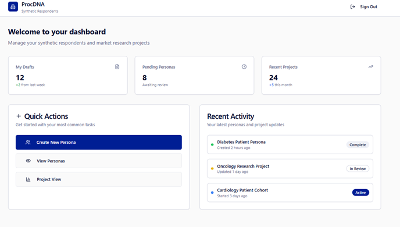Click the blue status dot for Cardiology Cohort
The image size is (400, 227).
click(212, 193)
